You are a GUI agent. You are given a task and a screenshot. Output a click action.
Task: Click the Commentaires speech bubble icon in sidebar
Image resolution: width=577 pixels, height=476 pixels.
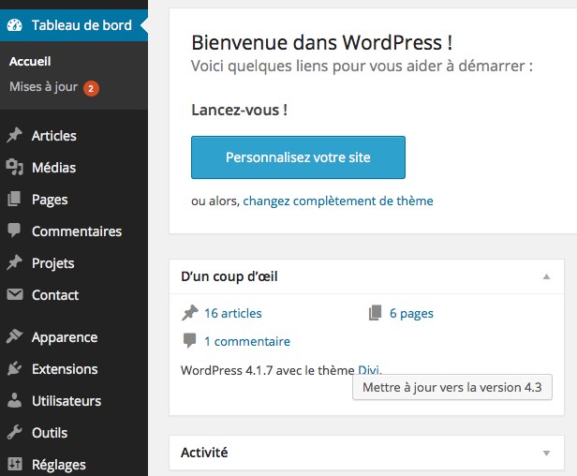(14, 231)
